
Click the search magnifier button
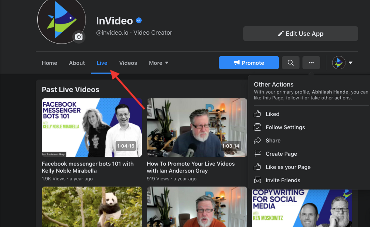[291, 63]
